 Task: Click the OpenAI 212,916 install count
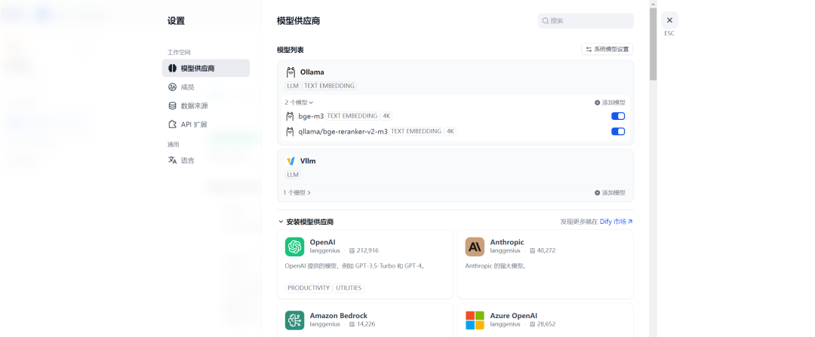click(368, 250)
